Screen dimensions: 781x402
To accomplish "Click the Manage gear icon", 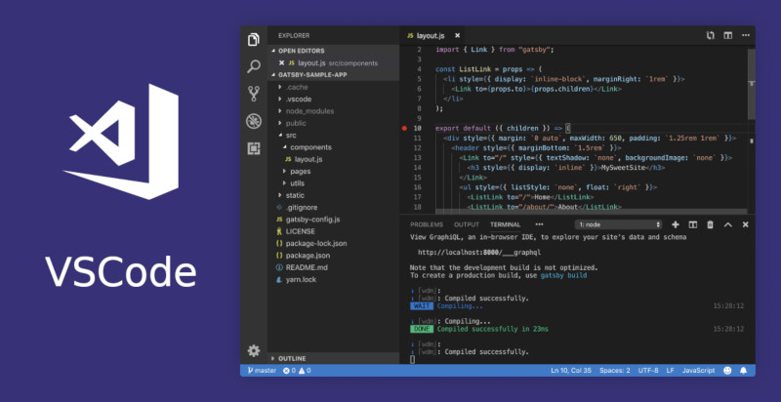I will tap(254, 350).
